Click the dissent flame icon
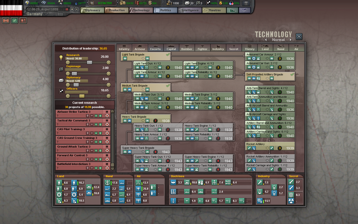This screenshot has height=224, width=358. 221,3
